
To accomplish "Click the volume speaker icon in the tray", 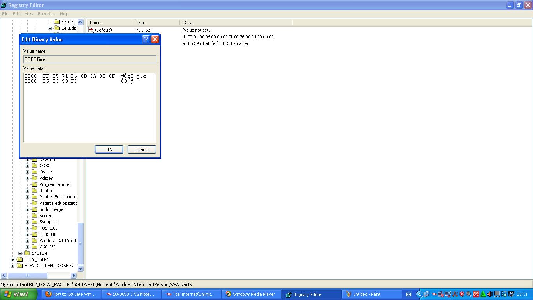I will pyautogui.click(x=490, y=294).
